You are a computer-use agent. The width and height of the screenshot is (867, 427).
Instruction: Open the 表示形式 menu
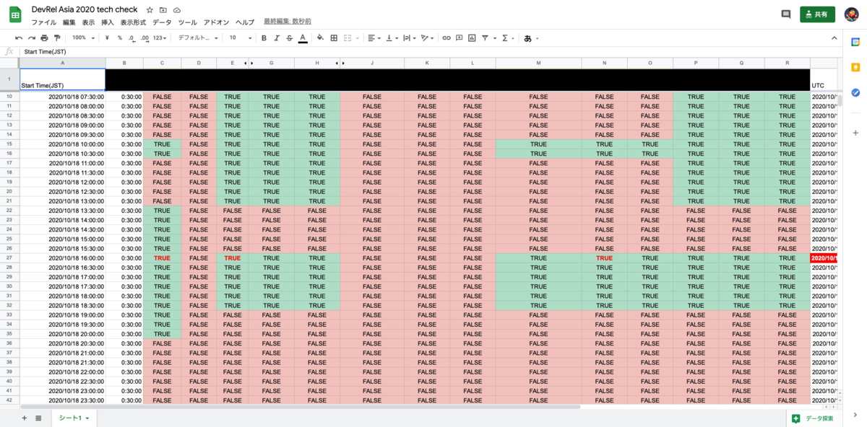pos(133,22)
